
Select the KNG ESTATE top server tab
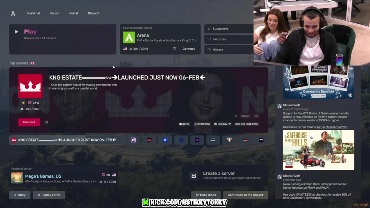(66, 140)
